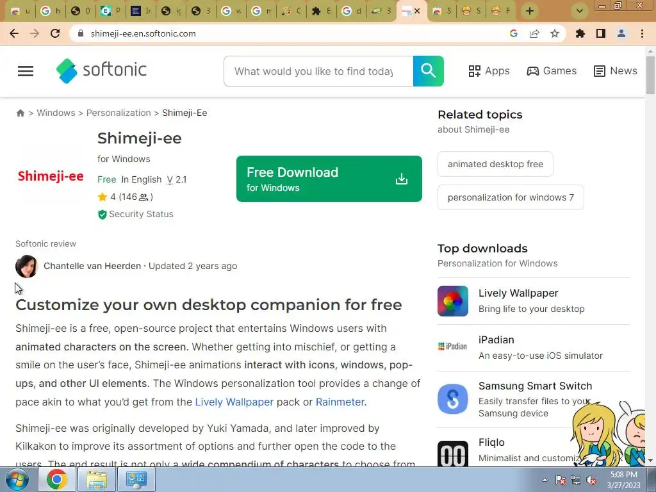
Task: Click the page vertical scrollbar thumb
Action: [x=650, y=75]
